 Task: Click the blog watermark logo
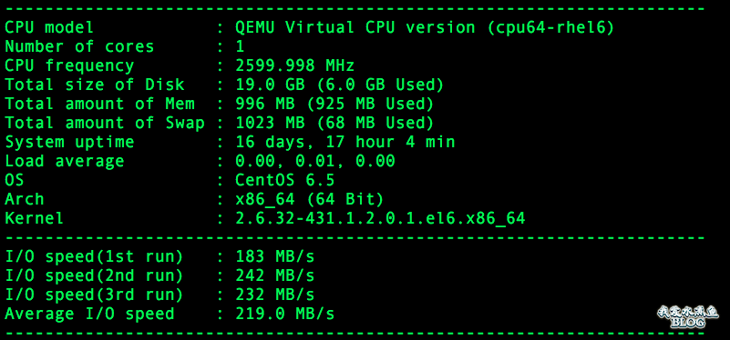pyautogui.click(x=688, y=316)
